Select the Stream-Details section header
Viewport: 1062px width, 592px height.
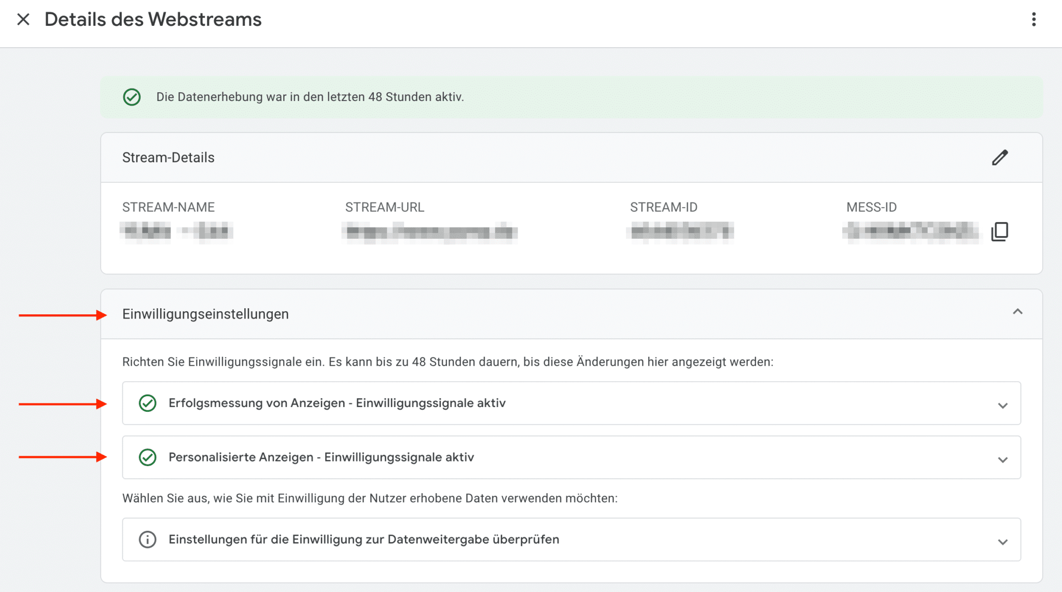168,157
